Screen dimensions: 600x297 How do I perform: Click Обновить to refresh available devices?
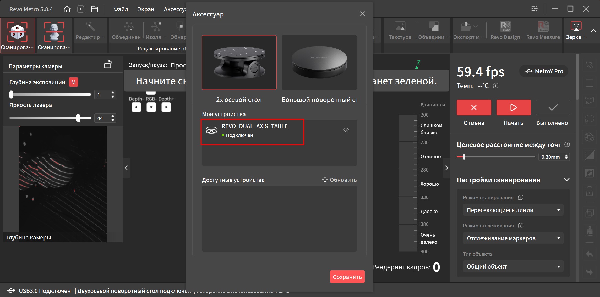tap(340, 180)
